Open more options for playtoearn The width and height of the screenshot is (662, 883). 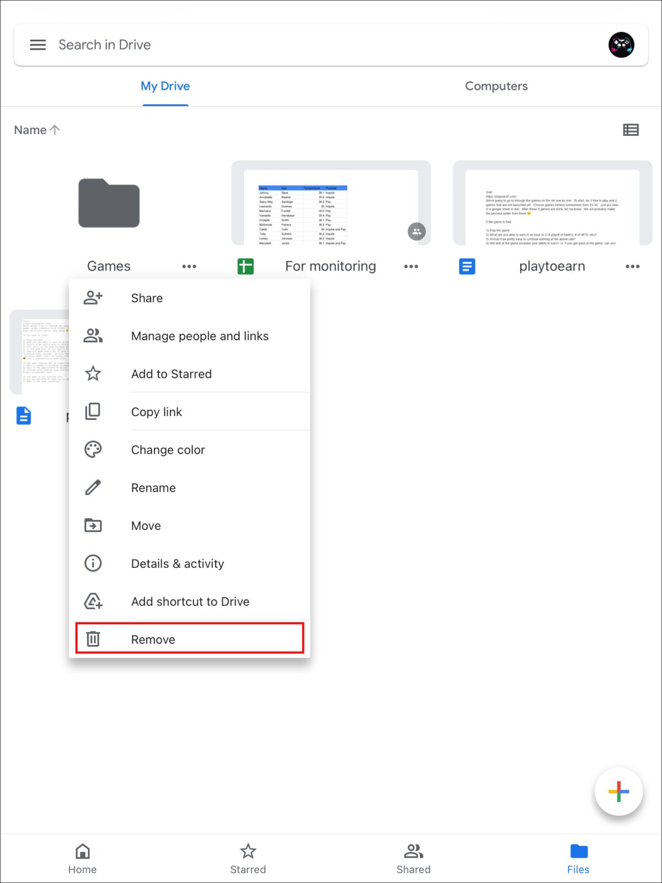(632, 267)
